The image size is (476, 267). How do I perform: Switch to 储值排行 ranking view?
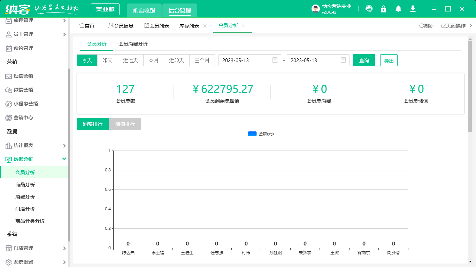click(125, 124)
